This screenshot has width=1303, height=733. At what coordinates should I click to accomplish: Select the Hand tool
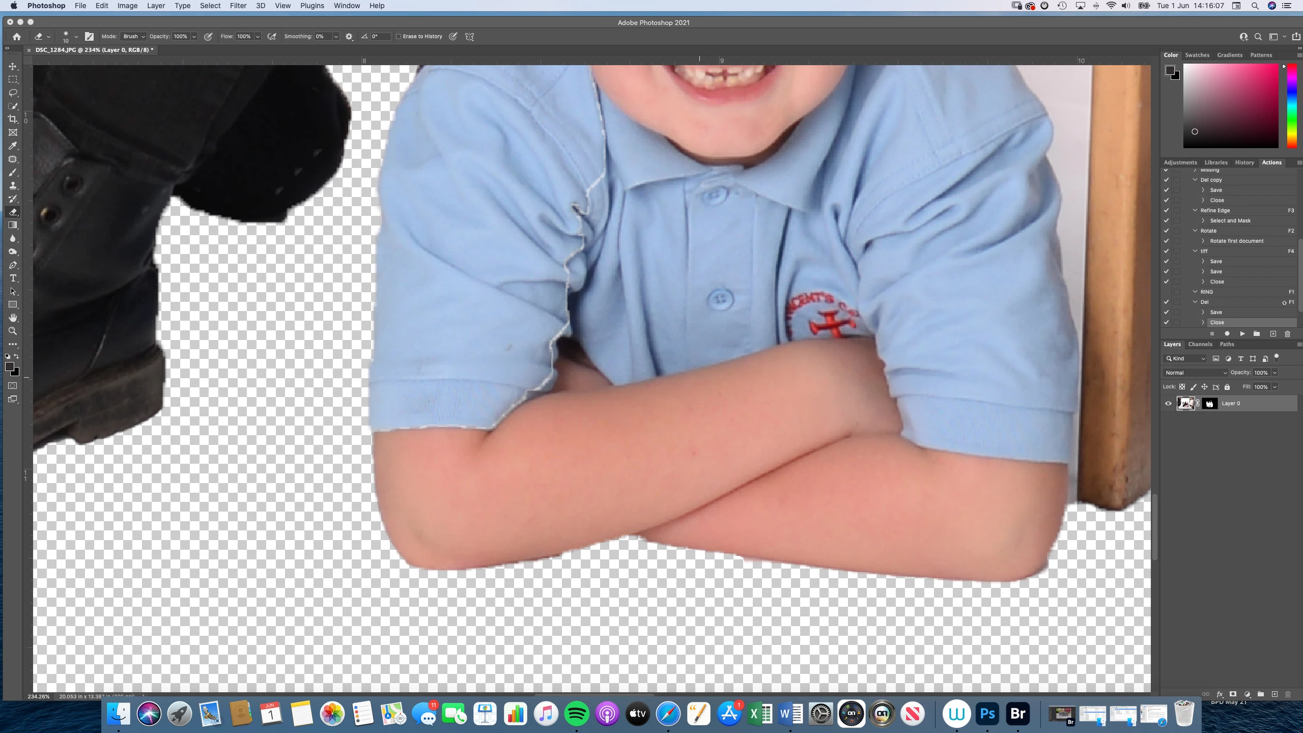13,318
